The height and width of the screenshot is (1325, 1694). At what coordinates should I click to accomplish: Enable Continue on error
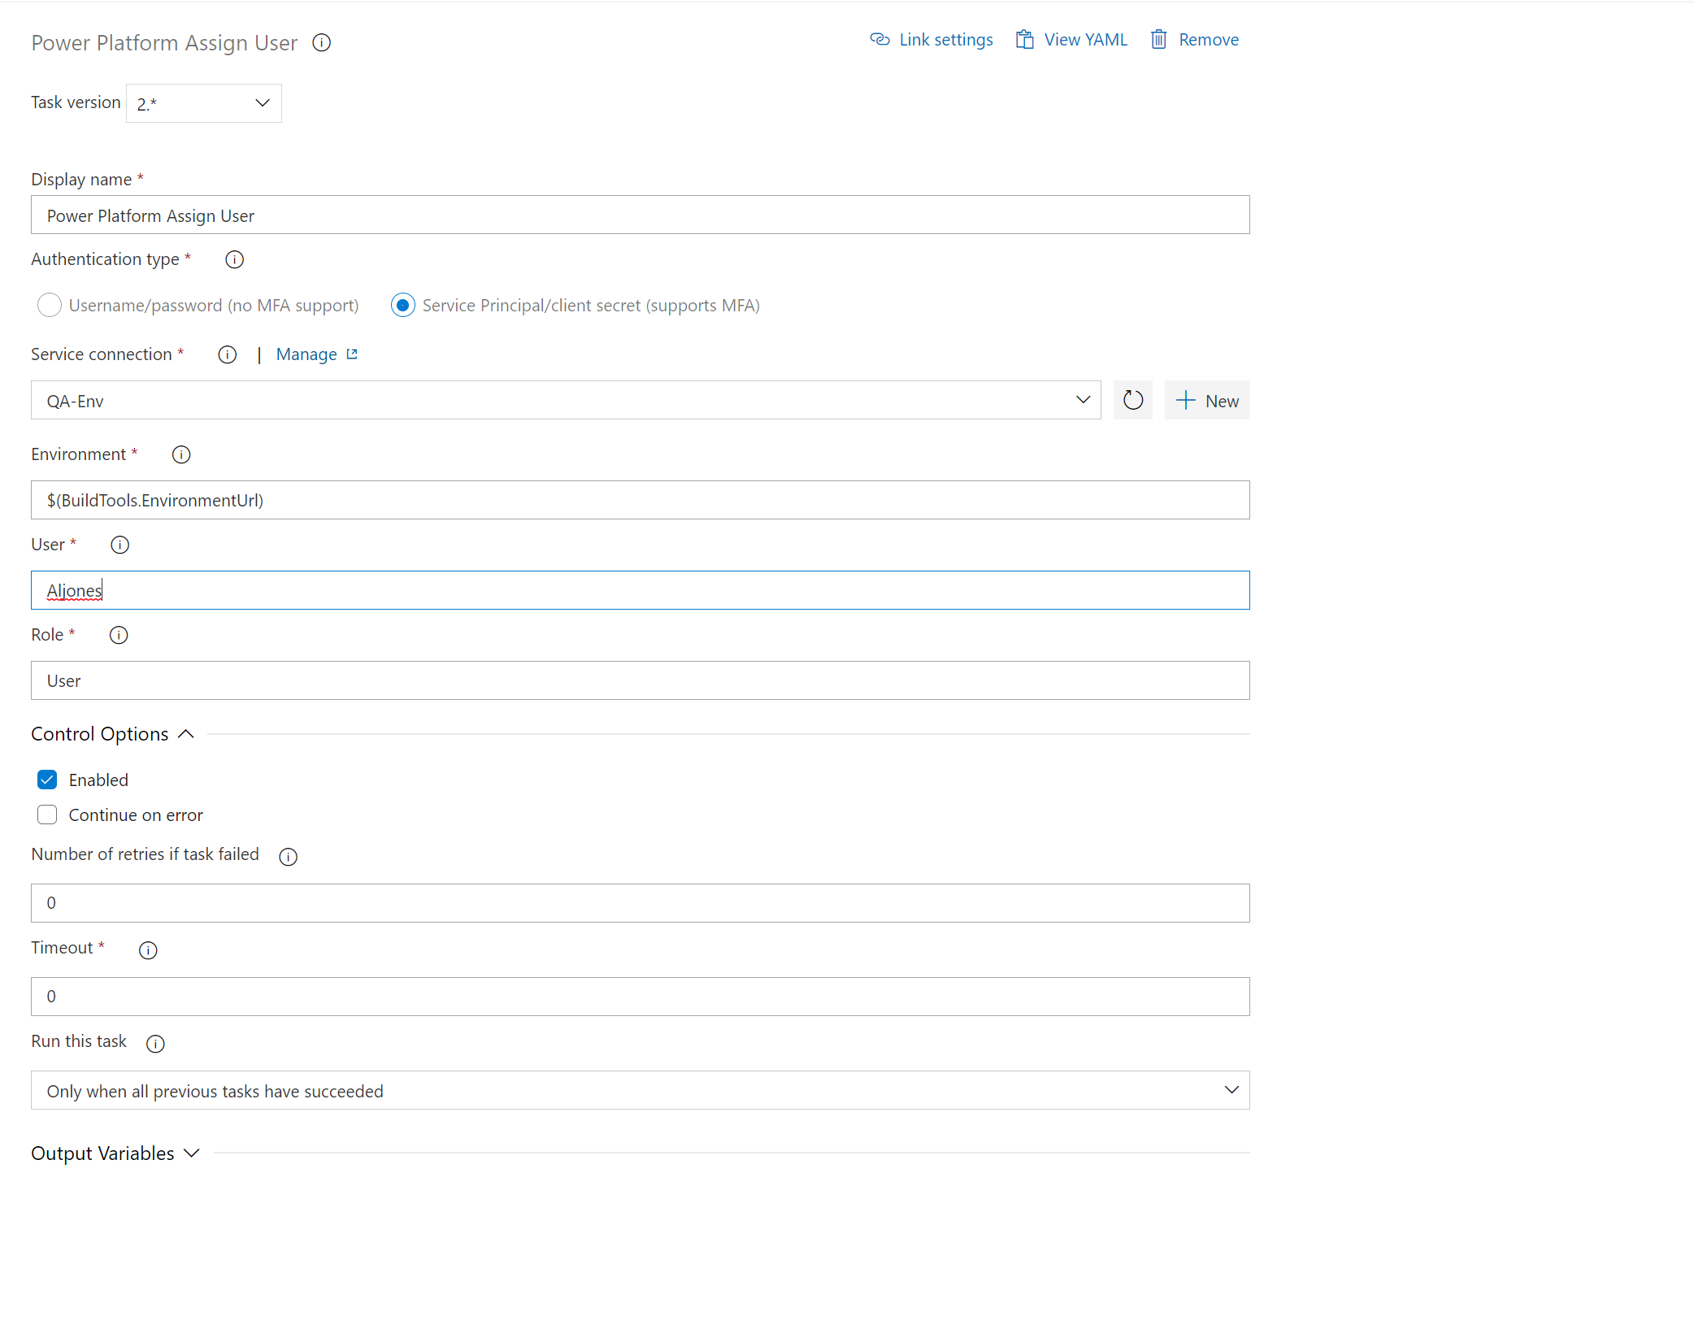tap(47, 814)
